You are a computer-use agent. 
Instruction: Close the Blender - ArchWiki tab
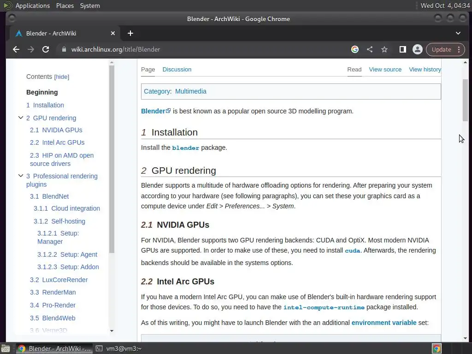coord(113,33)
